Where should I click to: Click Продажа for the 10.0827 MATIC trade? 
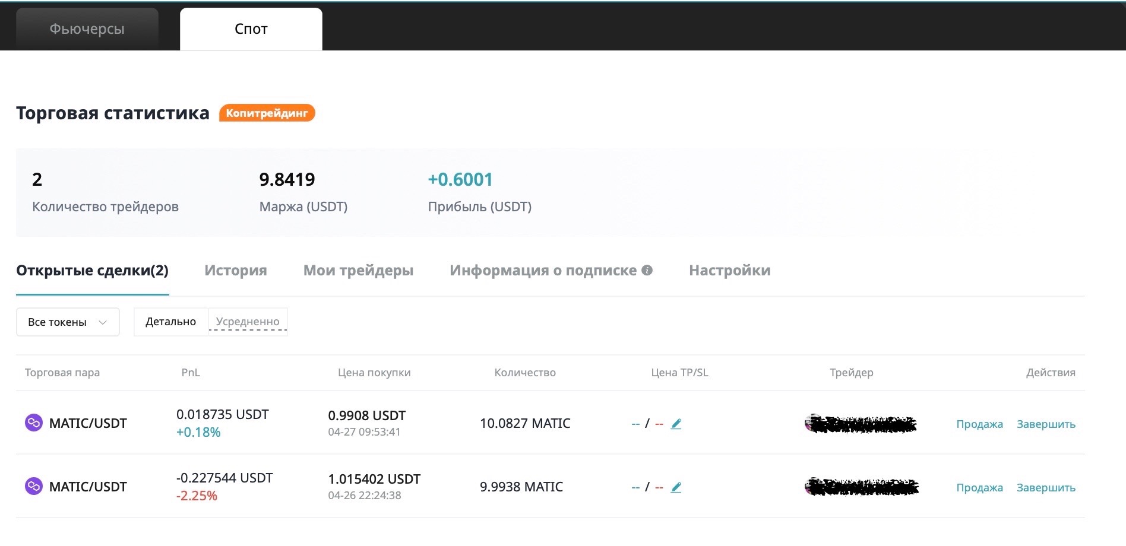click(979, 424)
